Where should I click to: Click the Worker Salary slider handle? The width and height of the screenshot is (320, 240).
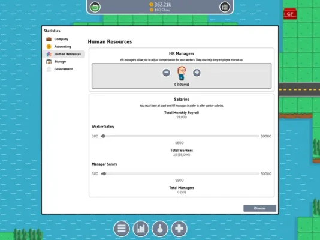(x=103, y=136)
